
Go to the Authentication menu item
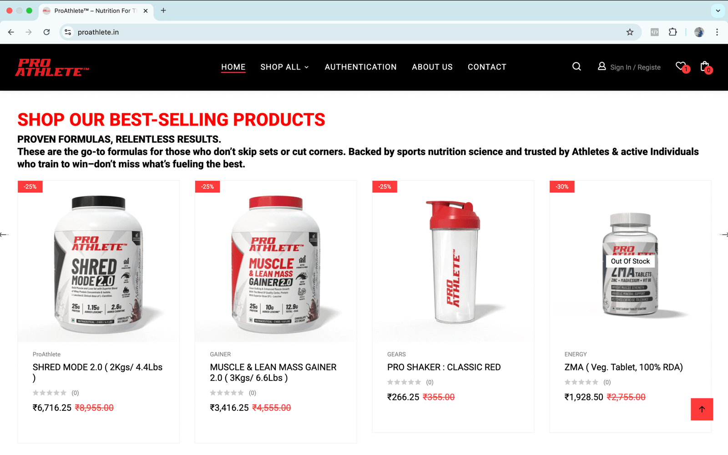pos(360,67)
